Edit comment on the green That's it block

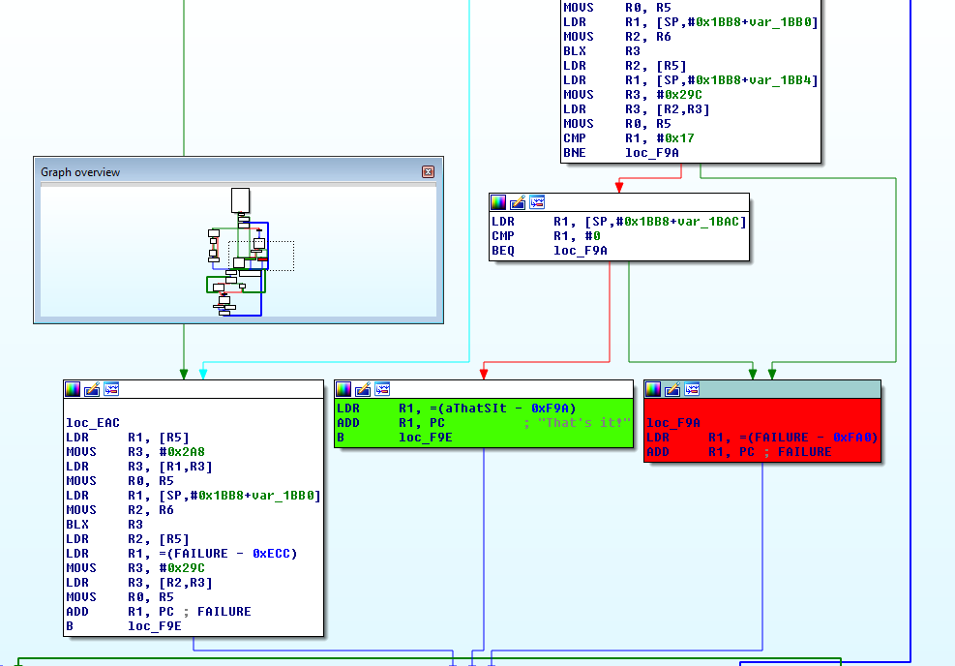point(362,389)
